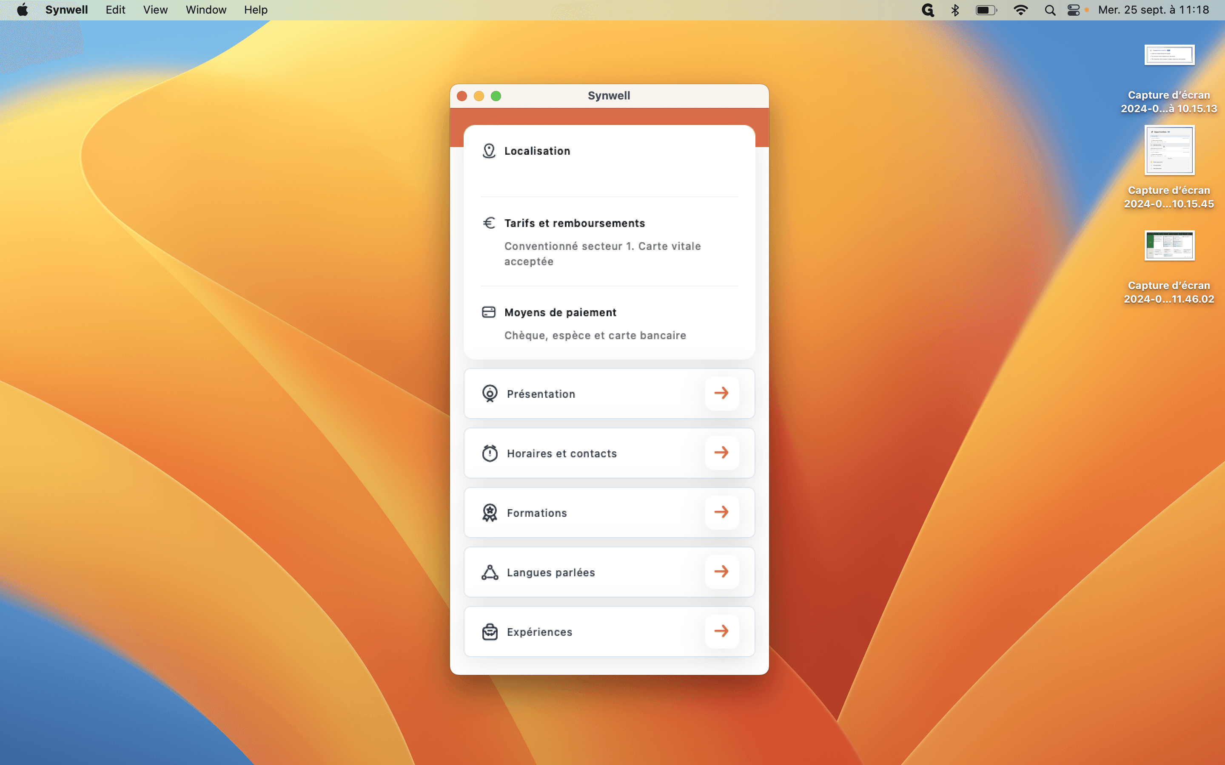Viewport: 1225px width, 765px height.
Task: Click the Tarifs et remboursements heading
Action: (575, 223)
